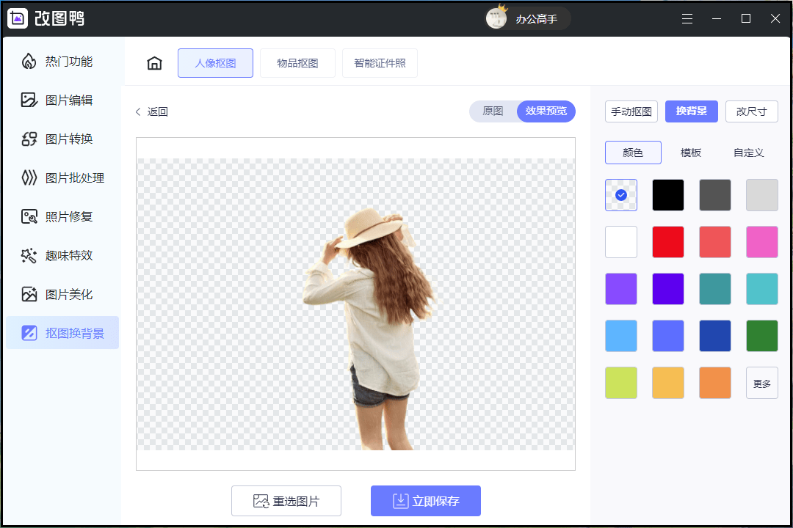Open 照片修复 repair icon
This screenshot has height=528, width=793.
(x=29, y=217)
